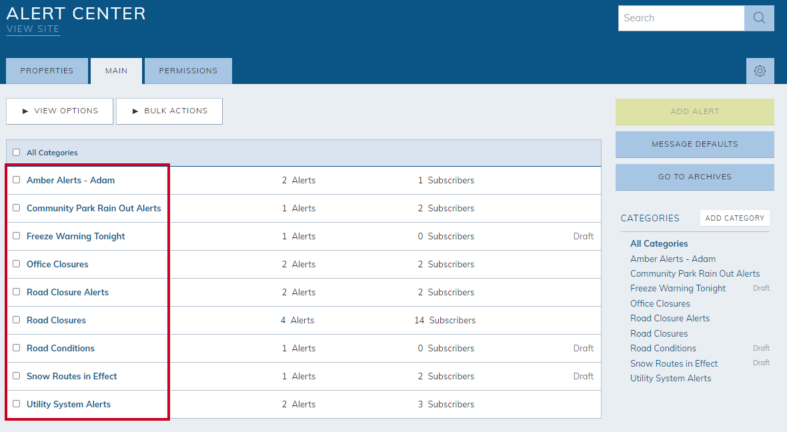Screen dimensions: 787x432
Task: Click the Add Alert button
Action: (x=695, y=111)
